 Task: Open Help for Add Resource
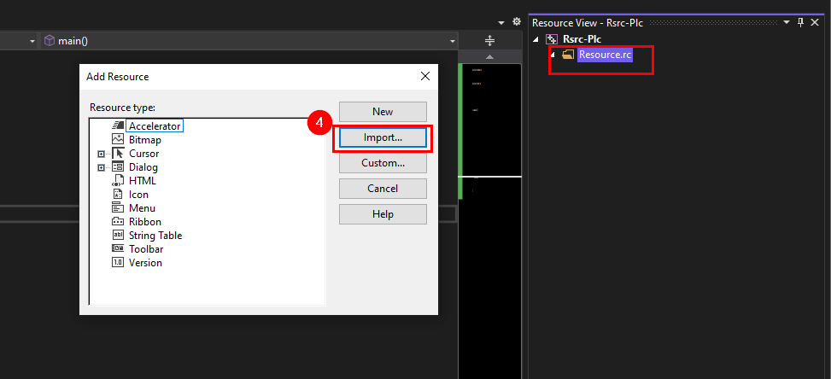pos(383,214)
